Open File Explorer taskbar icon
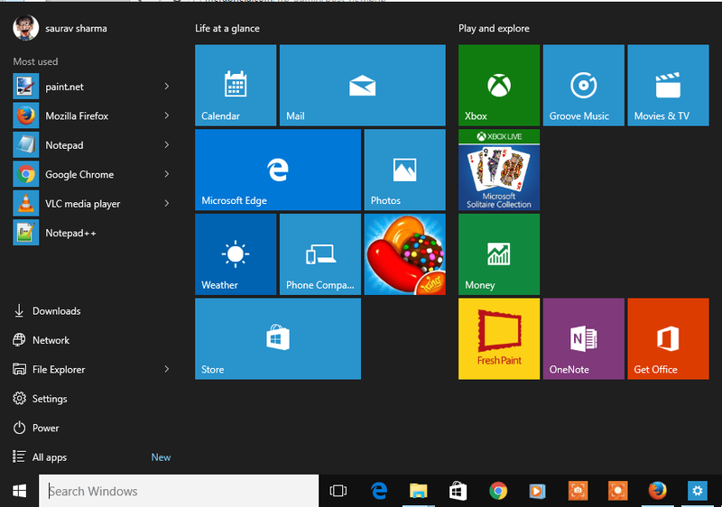This screenshot has width=722, height=507. point(419,491)
